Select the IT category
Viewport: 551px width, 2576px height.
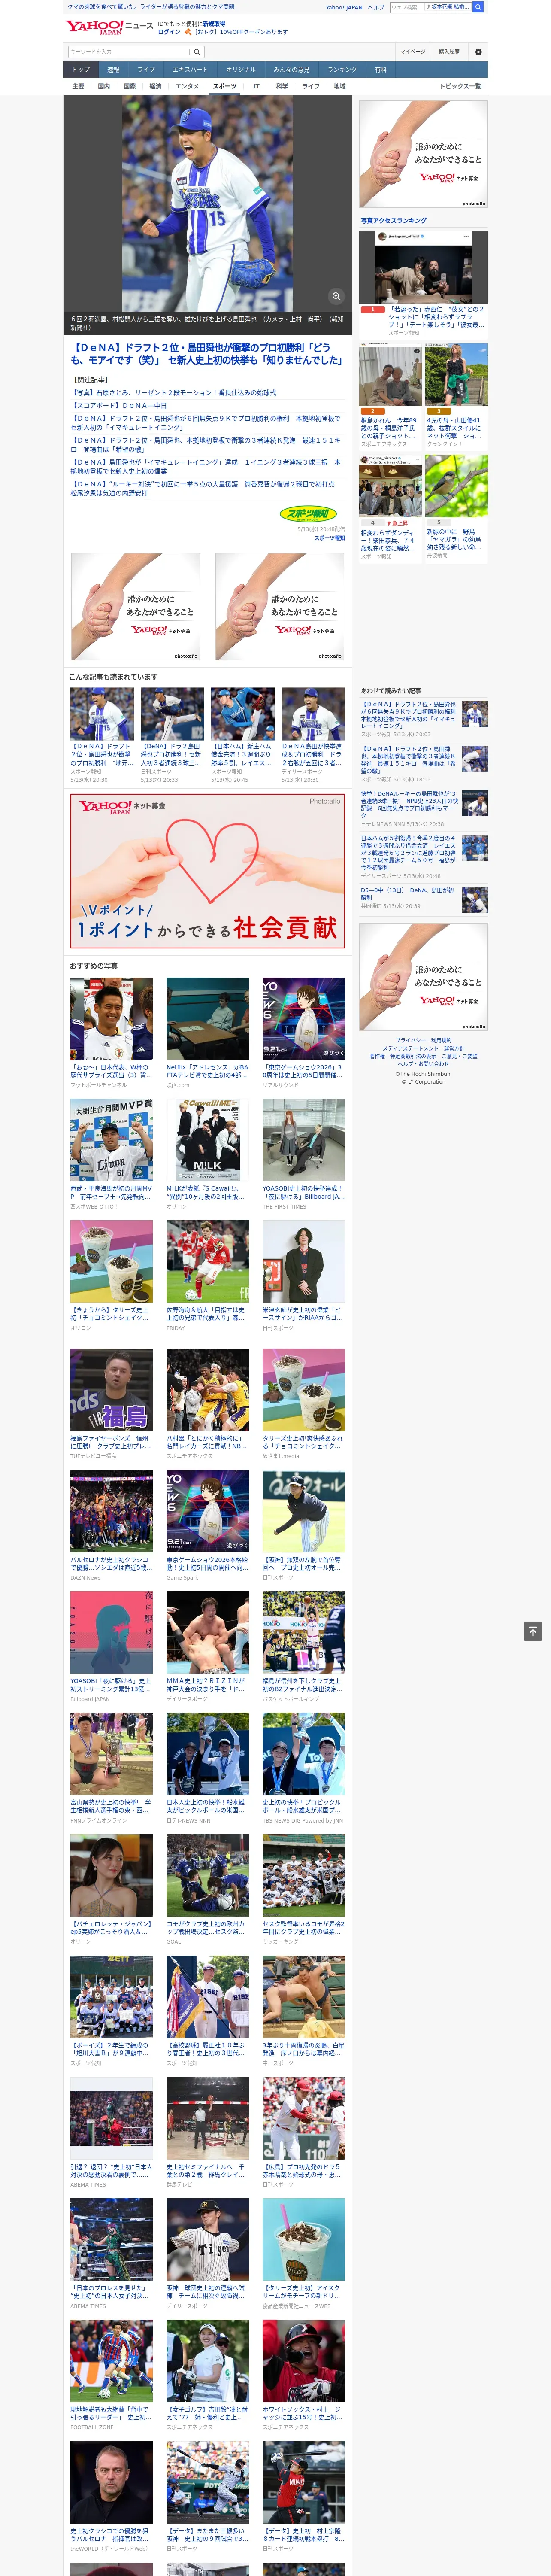[x=256, y=86]
